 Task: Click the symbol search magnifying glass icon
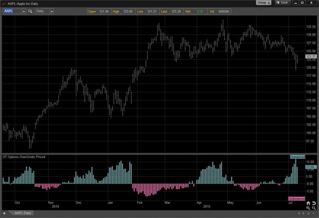pyautogui.click(x=30, y=11)
